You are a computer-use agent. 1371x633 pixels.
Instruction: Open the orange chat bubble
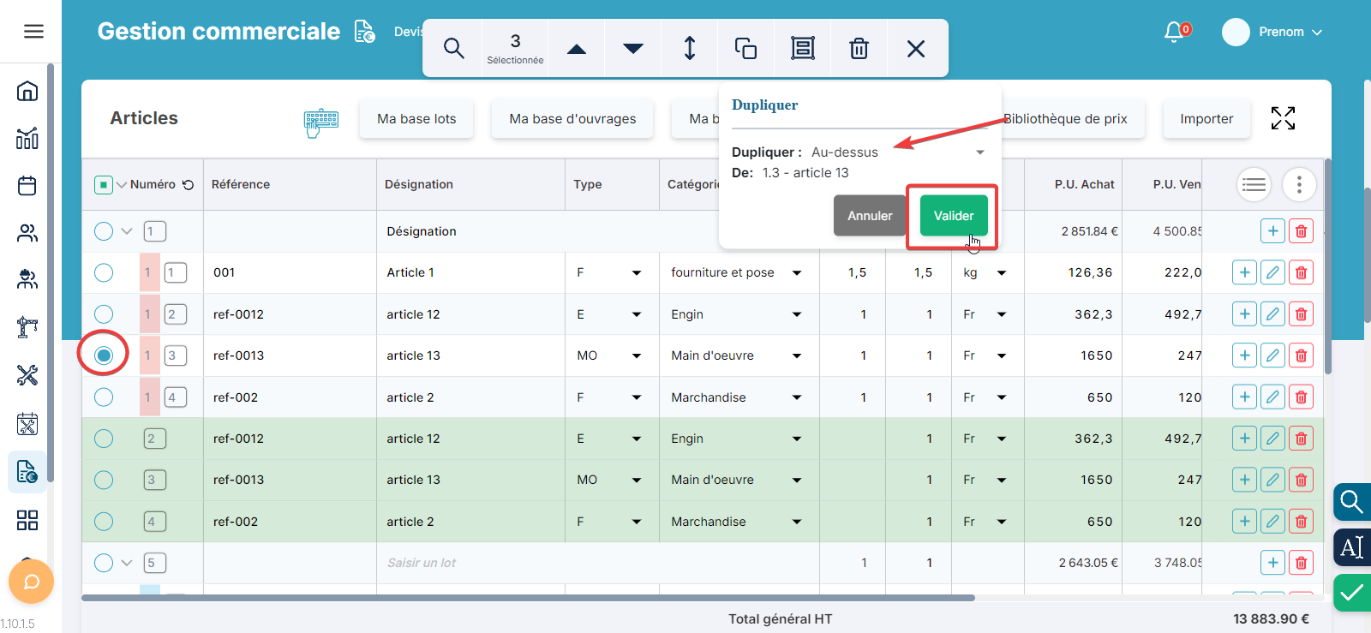pos(31,582)
